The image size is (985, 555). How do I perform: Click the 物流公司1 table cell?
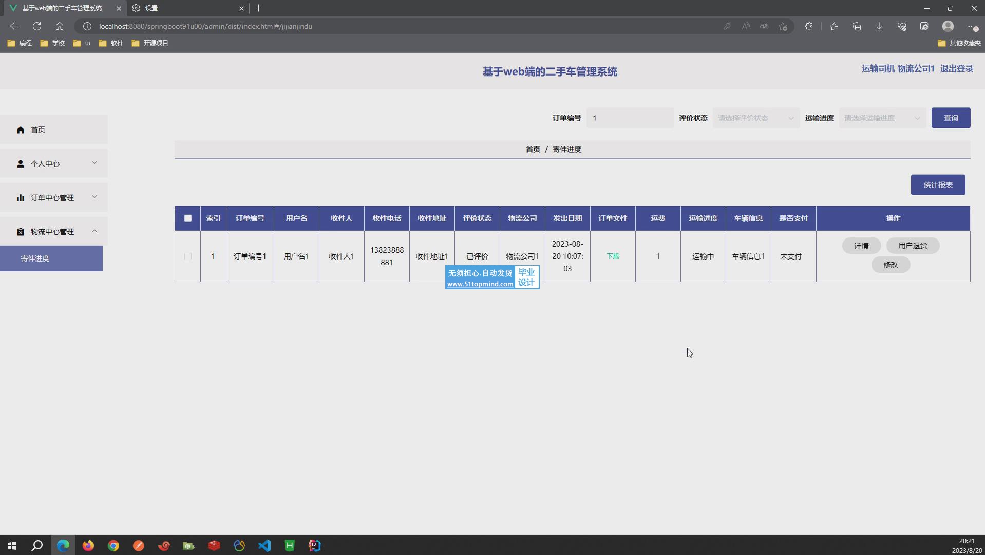coord(522,256)
